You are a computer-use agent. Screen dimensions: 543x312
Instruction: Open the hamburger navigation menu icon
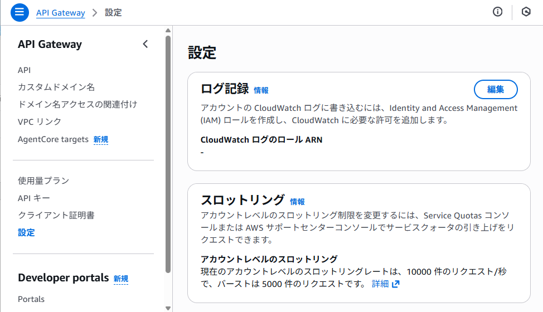pyautogui.click(x=20, y=12)
